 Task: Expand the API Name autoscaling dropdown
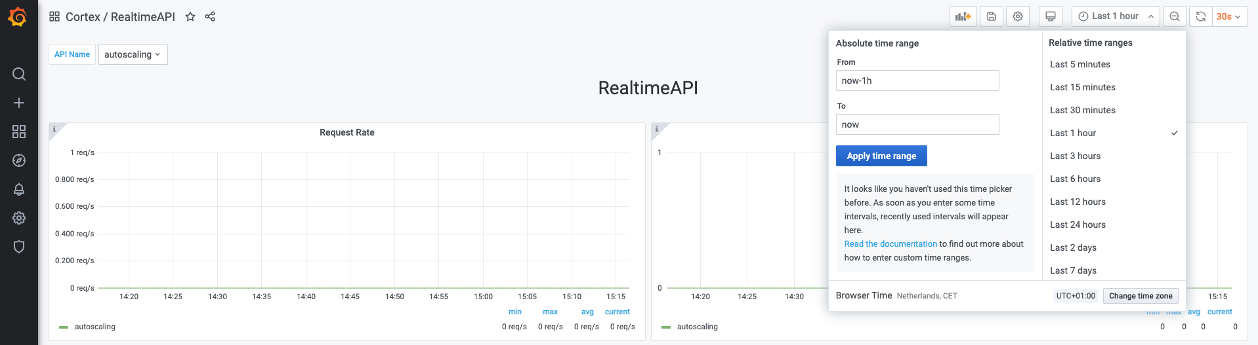pyautogui.click(x=133, y=54)
